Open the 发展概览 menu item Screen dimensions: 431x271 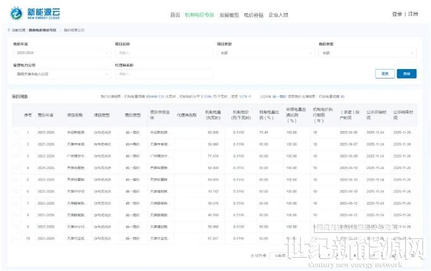(228, 14)
